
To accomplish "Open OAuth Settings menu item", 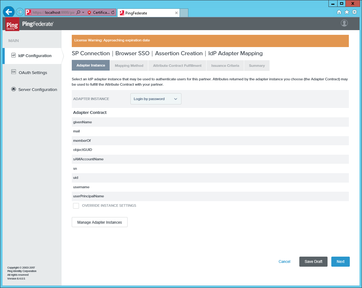I will 33,72.
